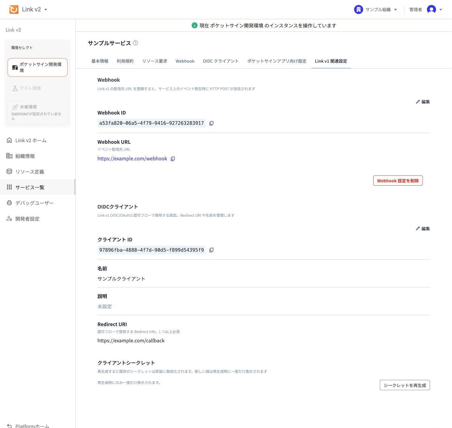Edit the Webhook settings
This screenshot has width=452, height=428.
[x=423, y=102]
